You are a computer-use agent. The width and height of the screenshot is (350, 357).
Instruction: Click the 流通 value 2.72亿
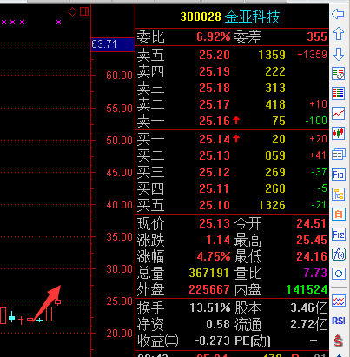309,324
